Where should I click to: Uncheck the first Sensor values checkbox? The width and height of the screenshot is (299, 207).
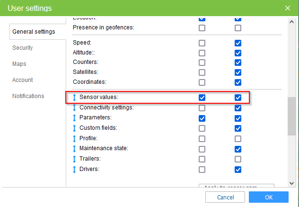[202, 98]
